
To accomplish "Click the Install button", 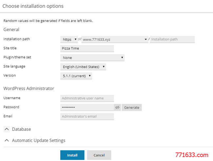I will coord(72,155).
